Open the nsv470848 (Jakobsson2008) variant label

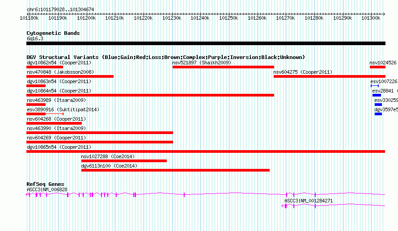pyautogui.click(x=60, y=72)
